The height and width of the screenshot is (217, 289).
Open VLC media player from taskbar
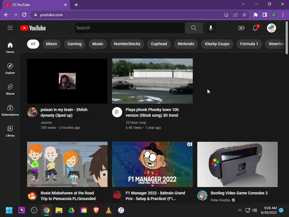click(109, 210)
